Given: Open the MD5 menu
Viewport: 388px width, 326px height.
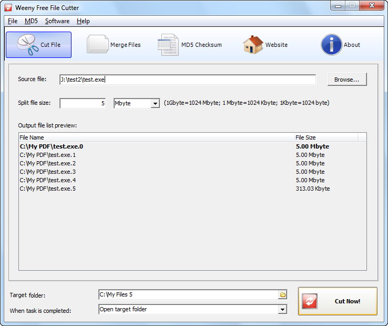Looking at the screenshot, I should tap(31, 21).
